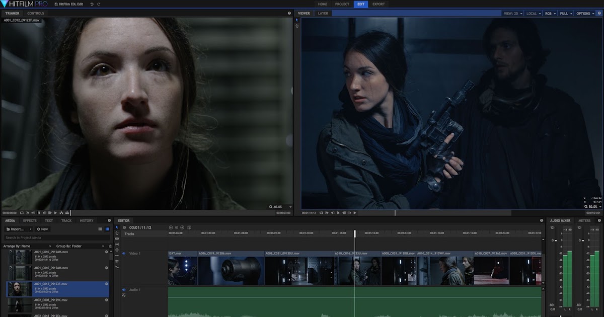
Task: Switch to the Layer viewer tab
Action: pos(323,13)
